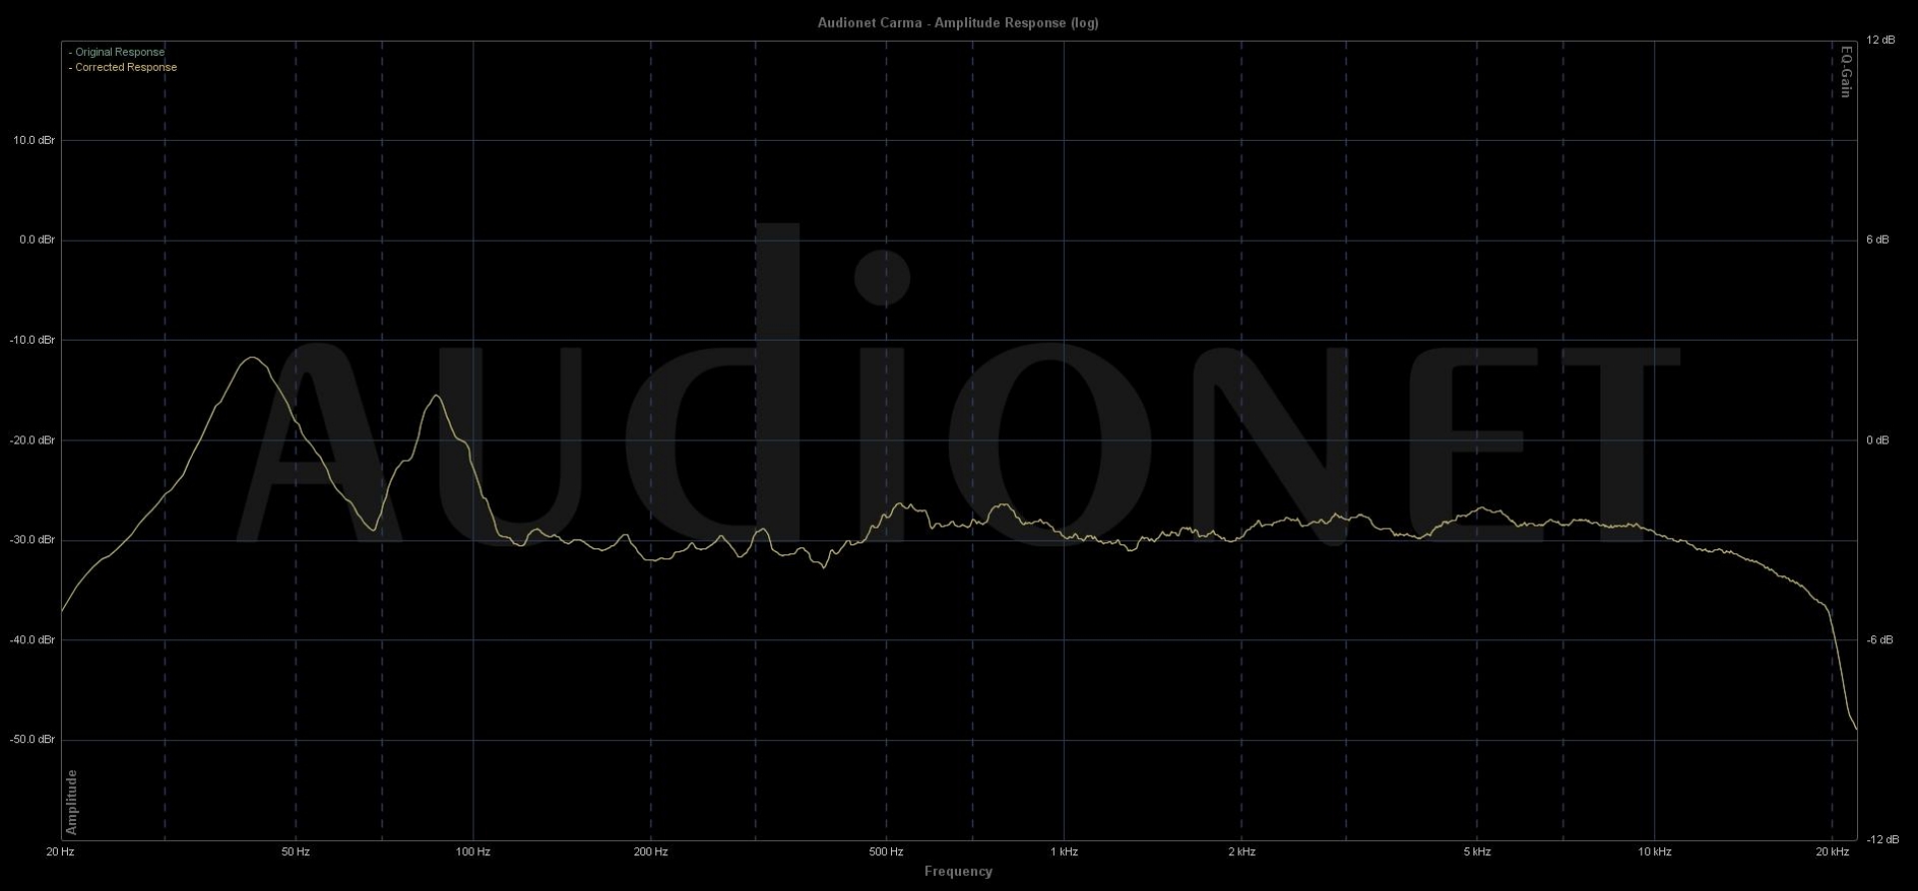Click the vertical "EQ-Gain" axis title

[1846, 71]
